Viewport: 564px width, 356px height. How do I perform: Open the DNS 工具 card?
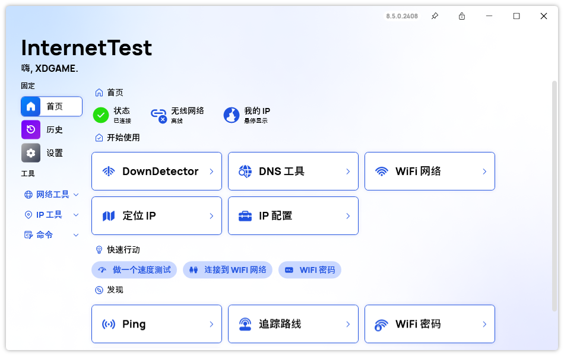[x=293, y=171]
